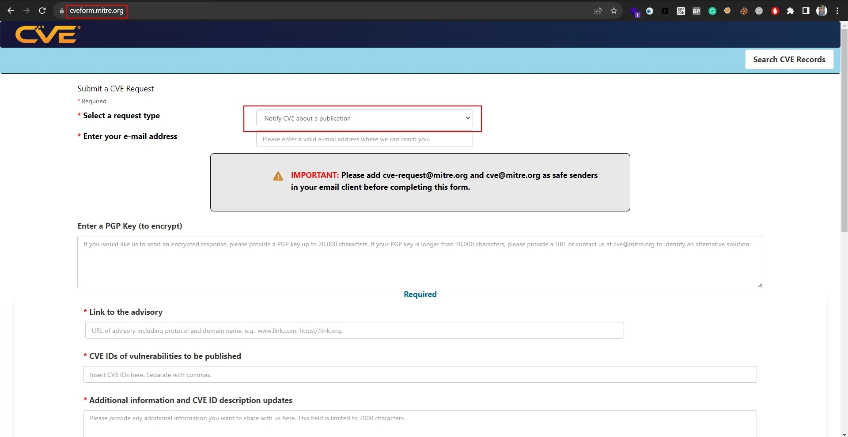Toggle the browser side panel icon
This screenshot has height=437, width=848.
pyautogui.click(x=806, y=11)
